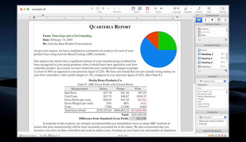Decrease indent using toolbar icon
The image size is (246, 142).
pyautogui.click(x=155, y=9)
